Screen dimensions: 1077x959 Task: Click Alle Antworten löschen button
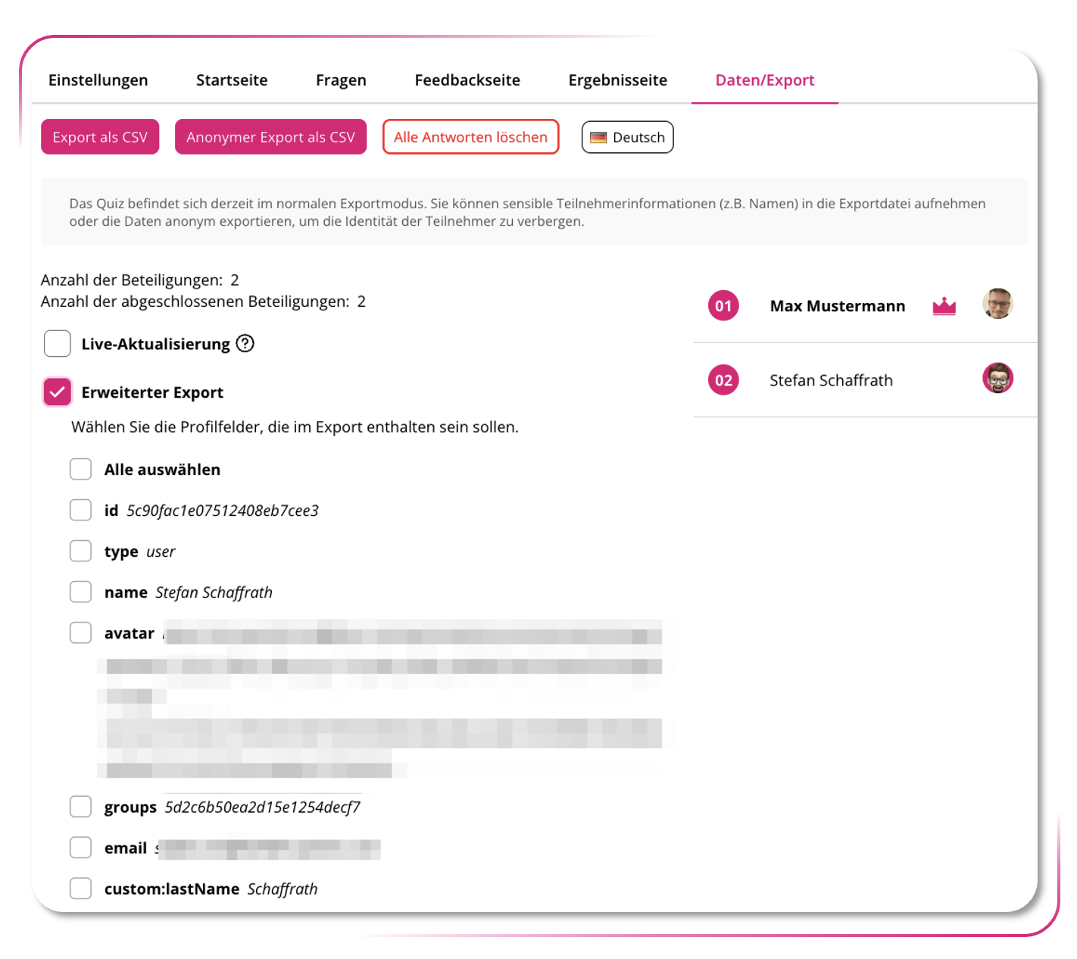tap(470, 137)
